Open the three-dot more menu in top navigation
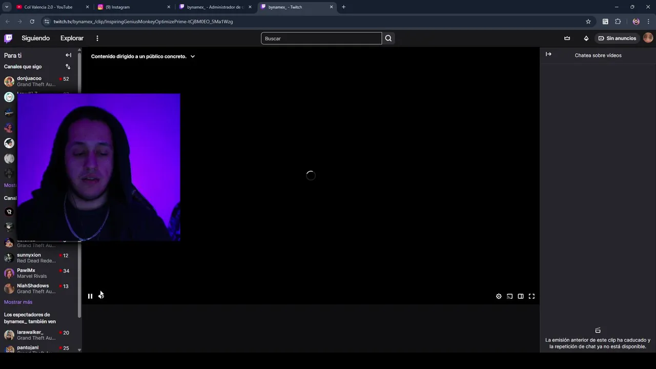Viewport: 656px width, 369px height. [x=97, y=38]
